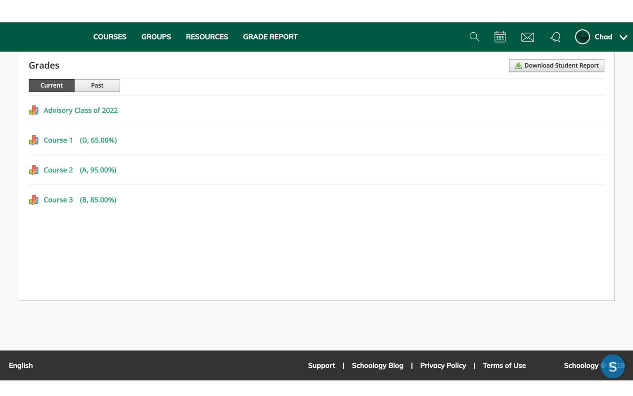Click Download Student Report

(x=556, y=65)
